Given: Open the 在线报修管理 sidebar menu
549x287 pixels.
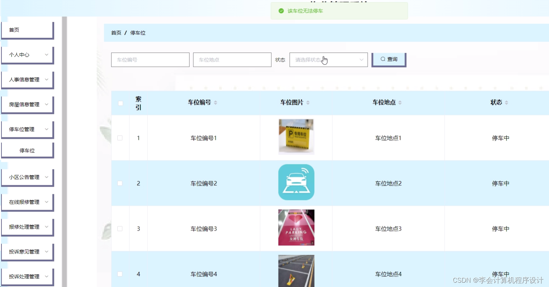Looking at the screenshot, I should pyautogui.click(x=27, y=202).
